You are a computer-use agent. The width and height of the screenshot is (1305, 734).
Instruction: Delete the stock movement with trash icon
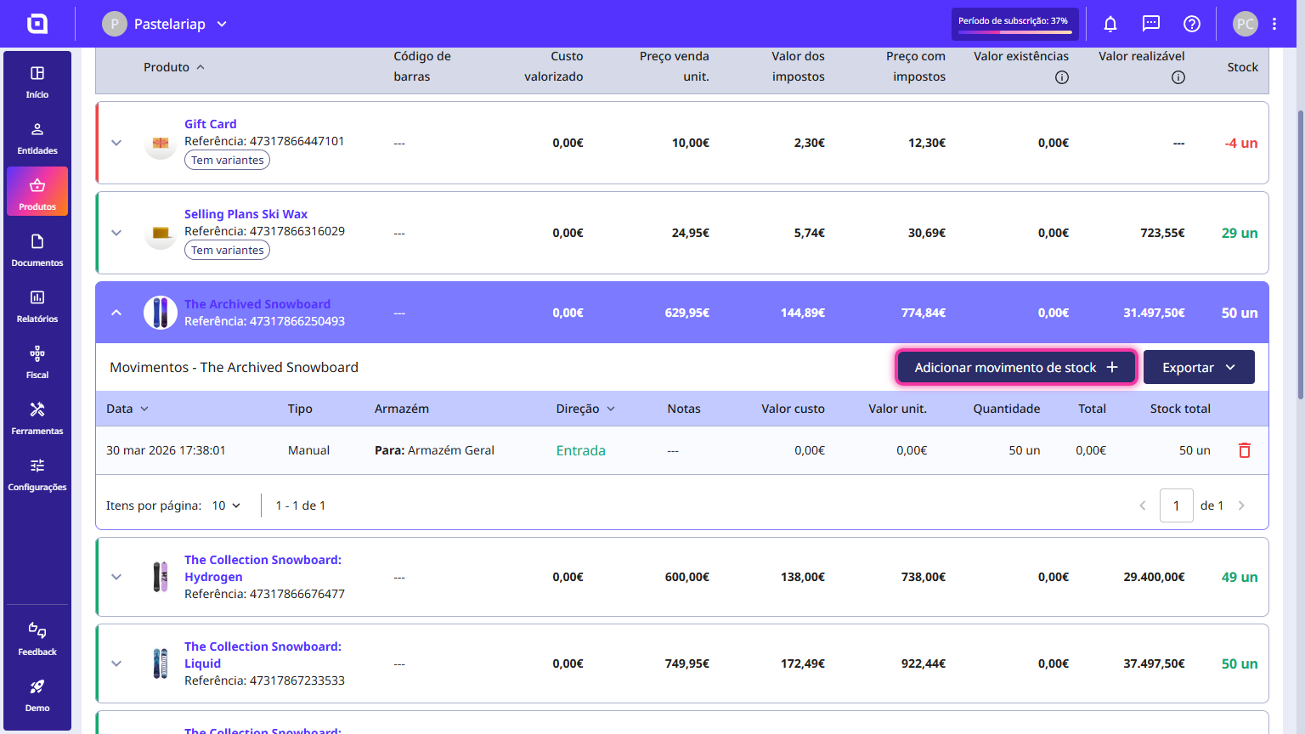(1245, 450)
